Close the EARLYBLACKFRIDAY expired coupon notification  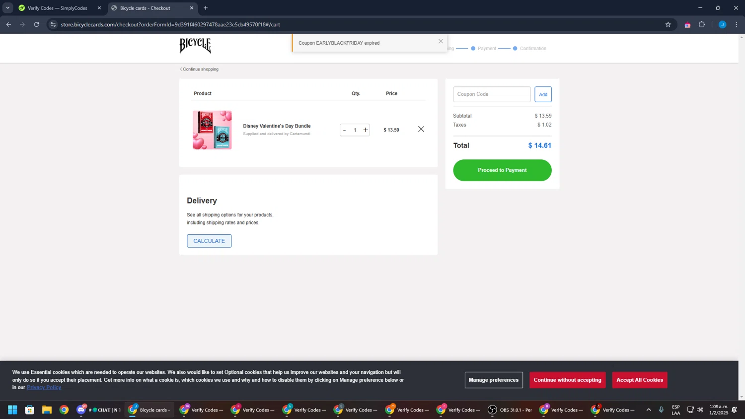(441, 41)
